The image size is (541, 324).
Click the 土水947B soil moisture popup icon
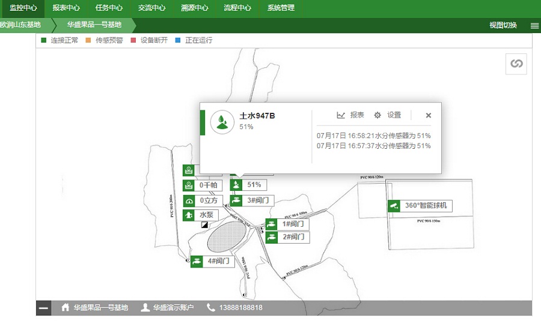point(222,122)
